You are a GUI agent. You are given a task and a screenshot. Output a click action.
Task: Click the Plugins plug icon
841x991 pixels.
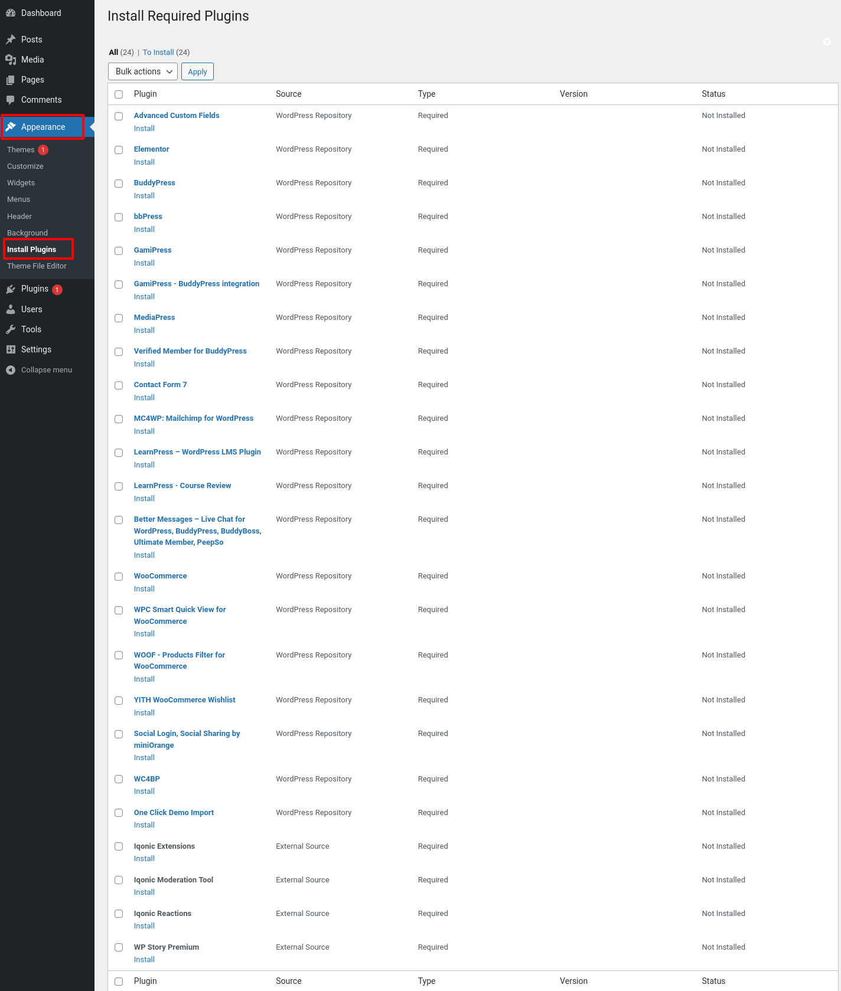(11, 289)
